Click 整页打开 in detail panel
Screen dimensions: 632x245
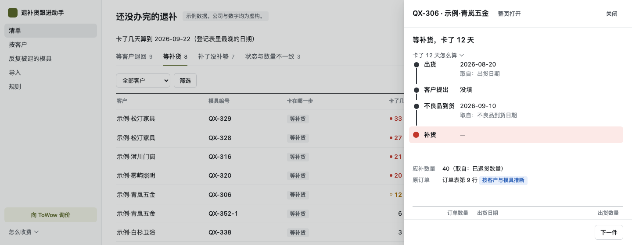[509, 14]
